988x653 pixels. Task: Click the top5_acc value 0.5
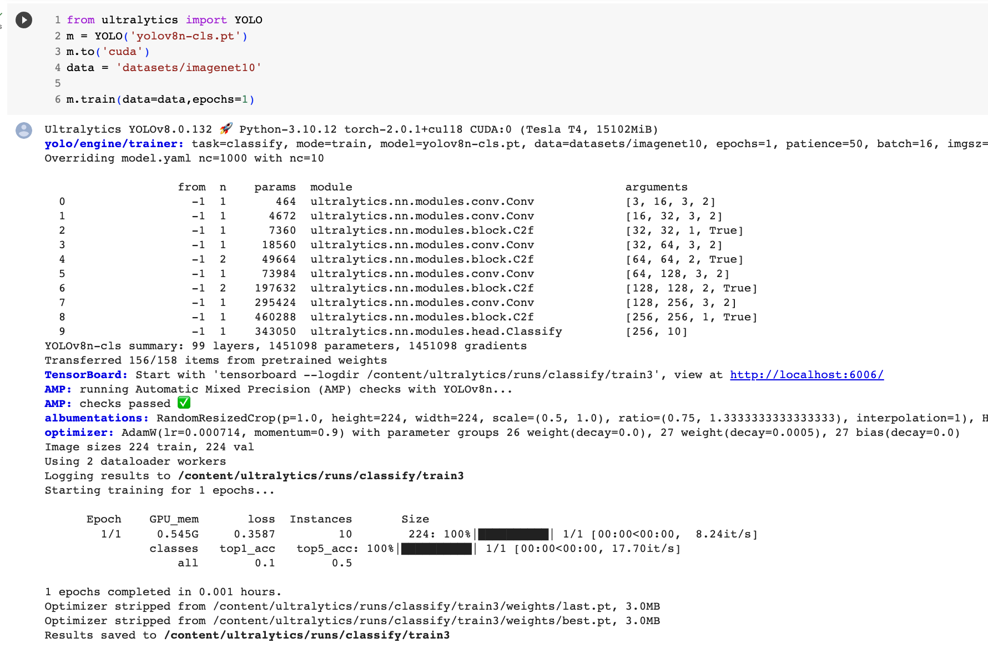tap(342, 563)
